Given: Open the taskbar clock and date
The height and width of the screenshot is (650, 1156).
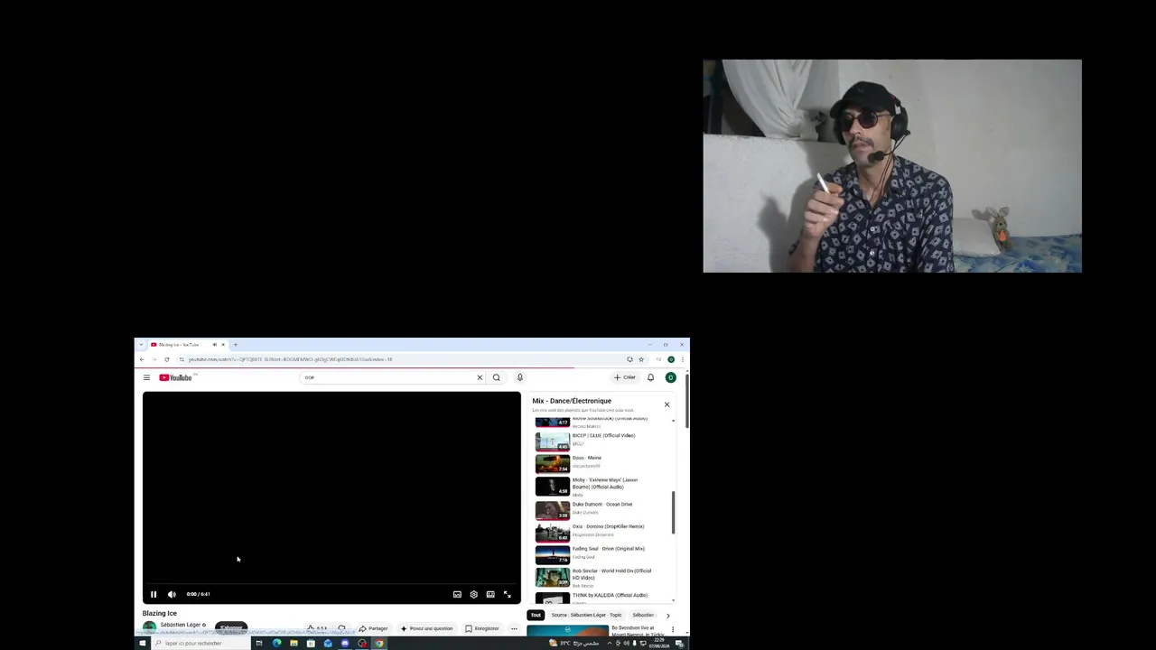Looking at the screenshot, I should 658,643.
